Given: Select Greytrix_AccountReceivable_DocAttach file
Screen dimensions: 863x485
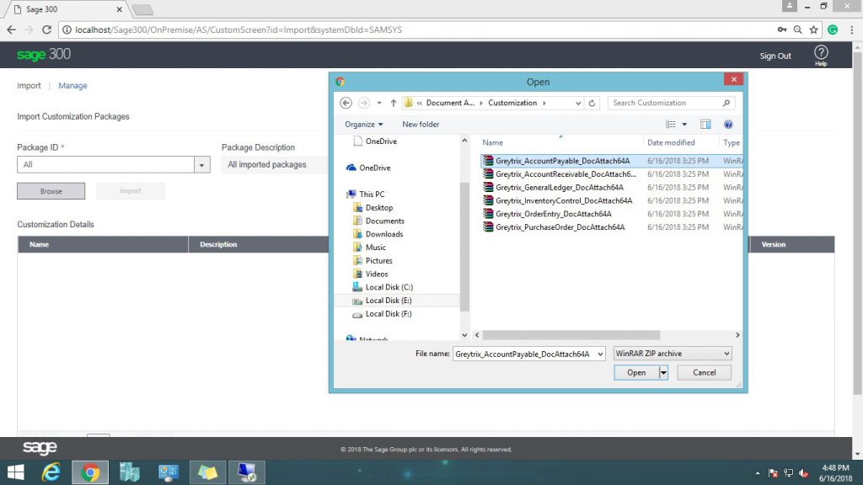Looking at the screenshot, I should (x=566, y=174).
